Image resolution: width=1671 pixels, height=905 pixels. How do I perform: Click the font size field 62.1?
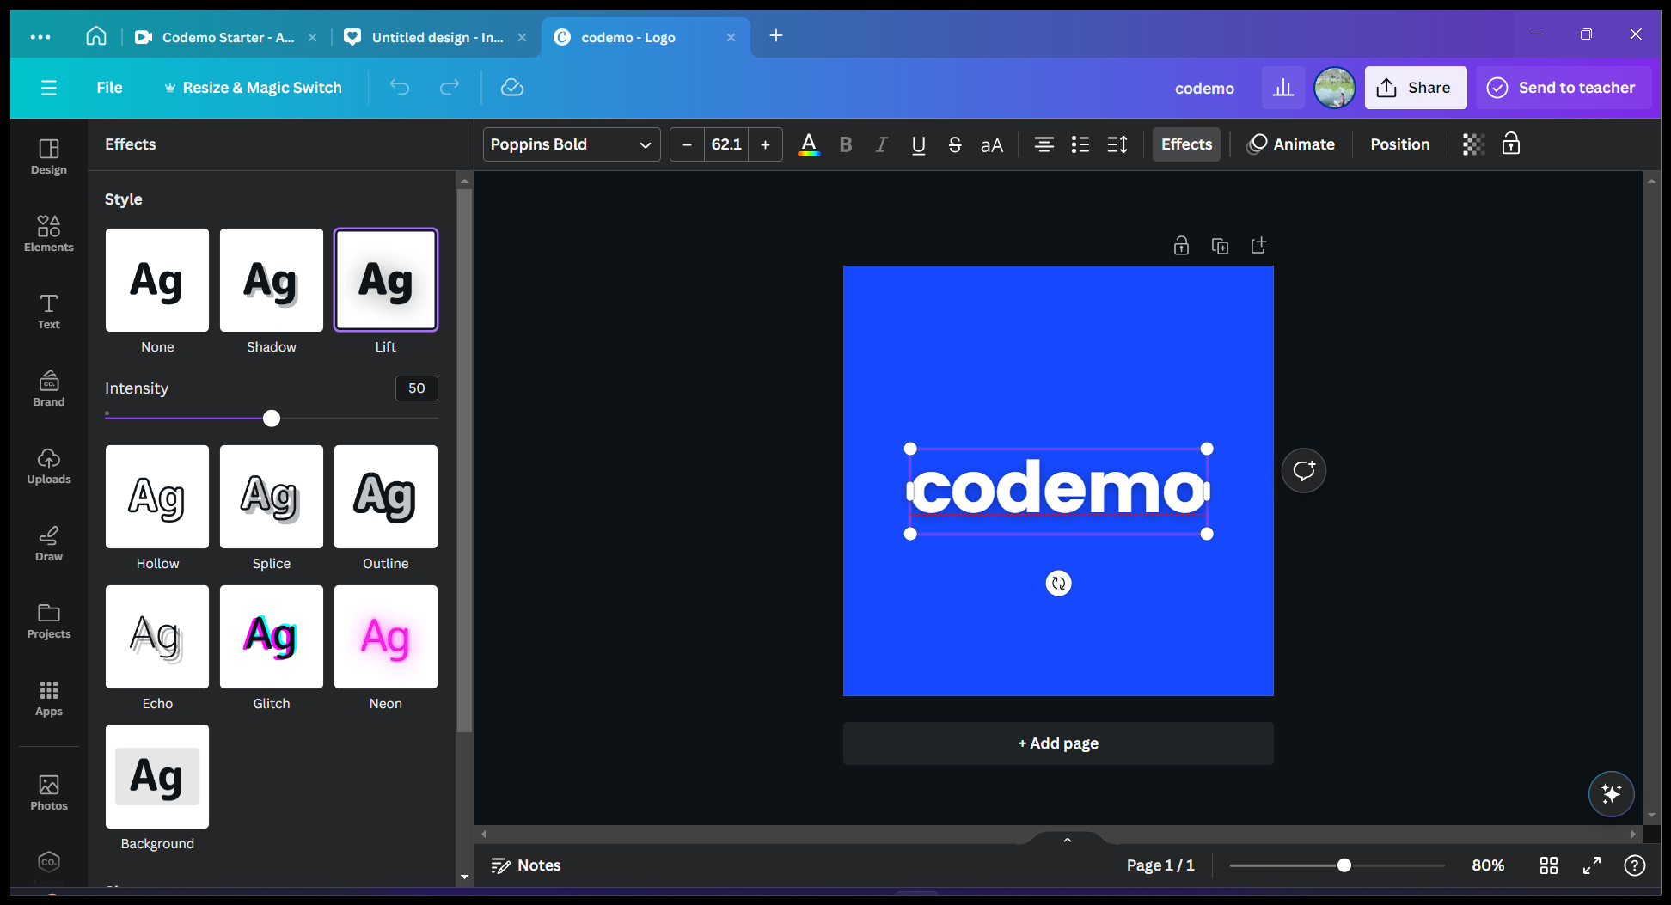tap(726, 144)
